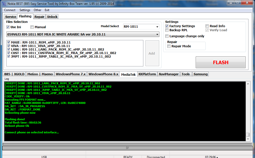Close the Nokia BEST window
Image resolution: width=255 pixels, height=158 pixels.
[x=247, y=3]
